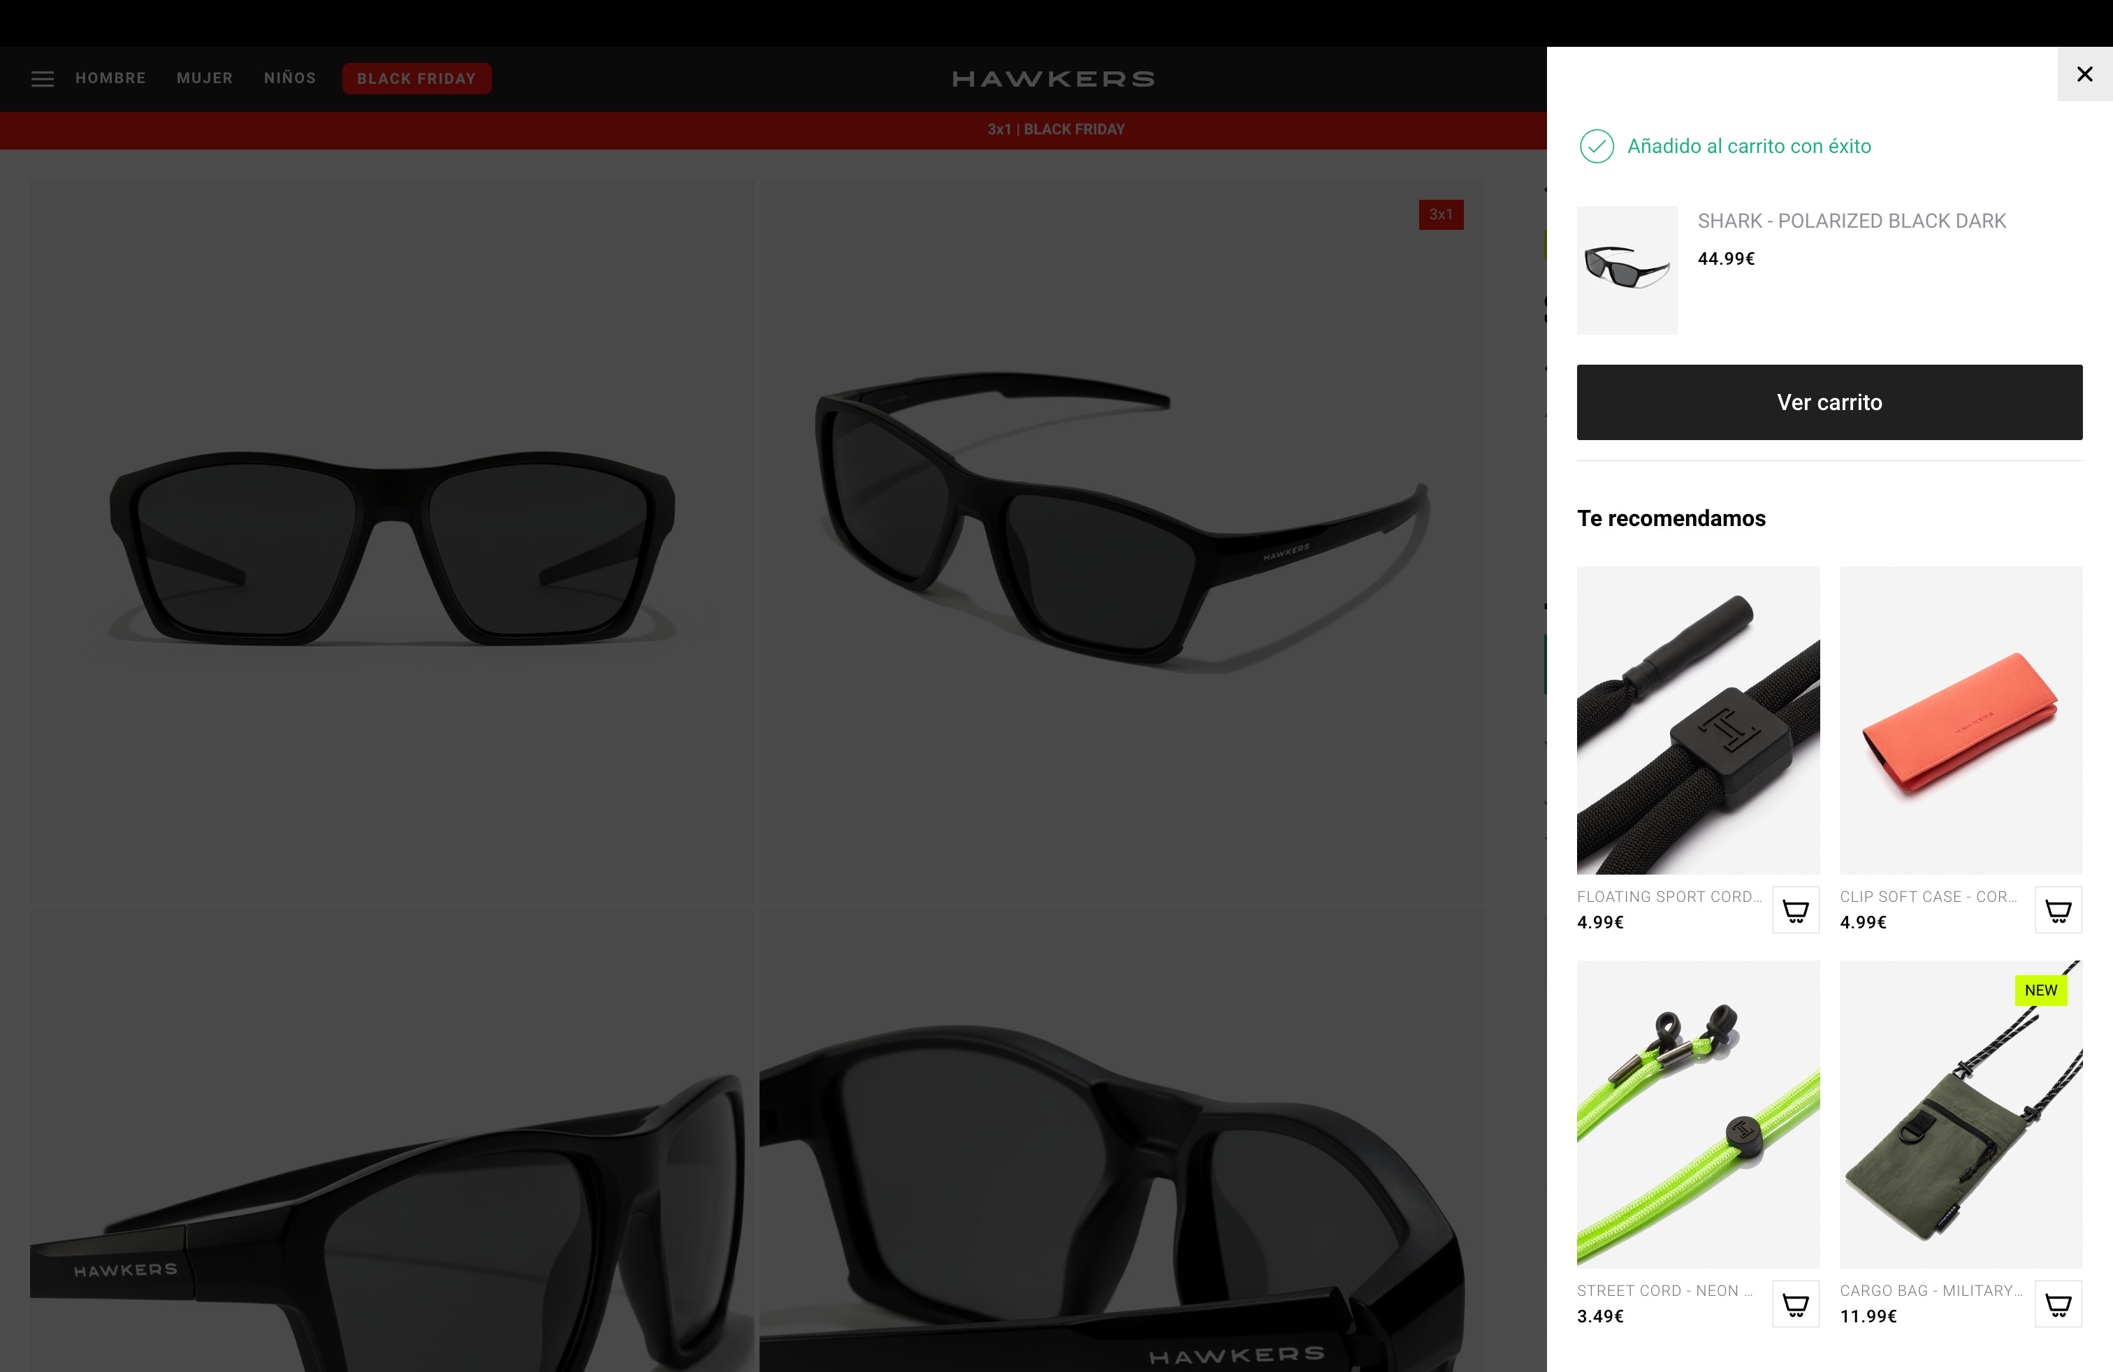Image resolution: width=2113 pixels, height=1372 pixels.
Task: Open the Hombre menu
Action: pyautogui.click(x=110, y=78)
